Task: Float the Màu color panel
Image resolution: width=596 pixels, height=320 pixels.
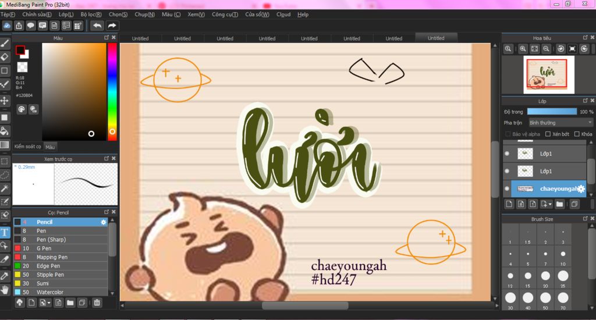Action: [107, 38]
